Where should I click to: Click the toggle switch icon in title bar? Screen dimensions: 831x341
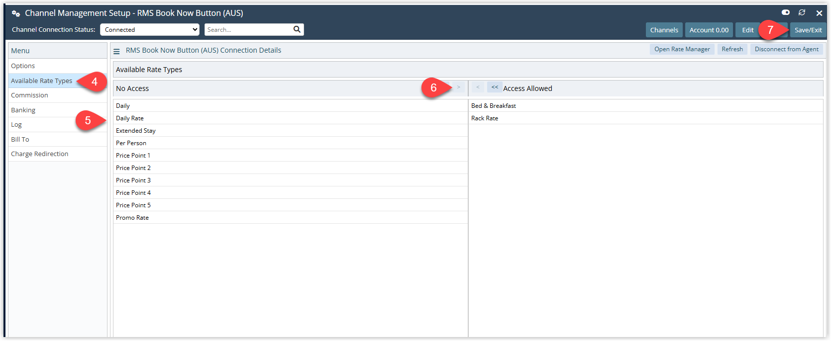(x=786, y=12)
